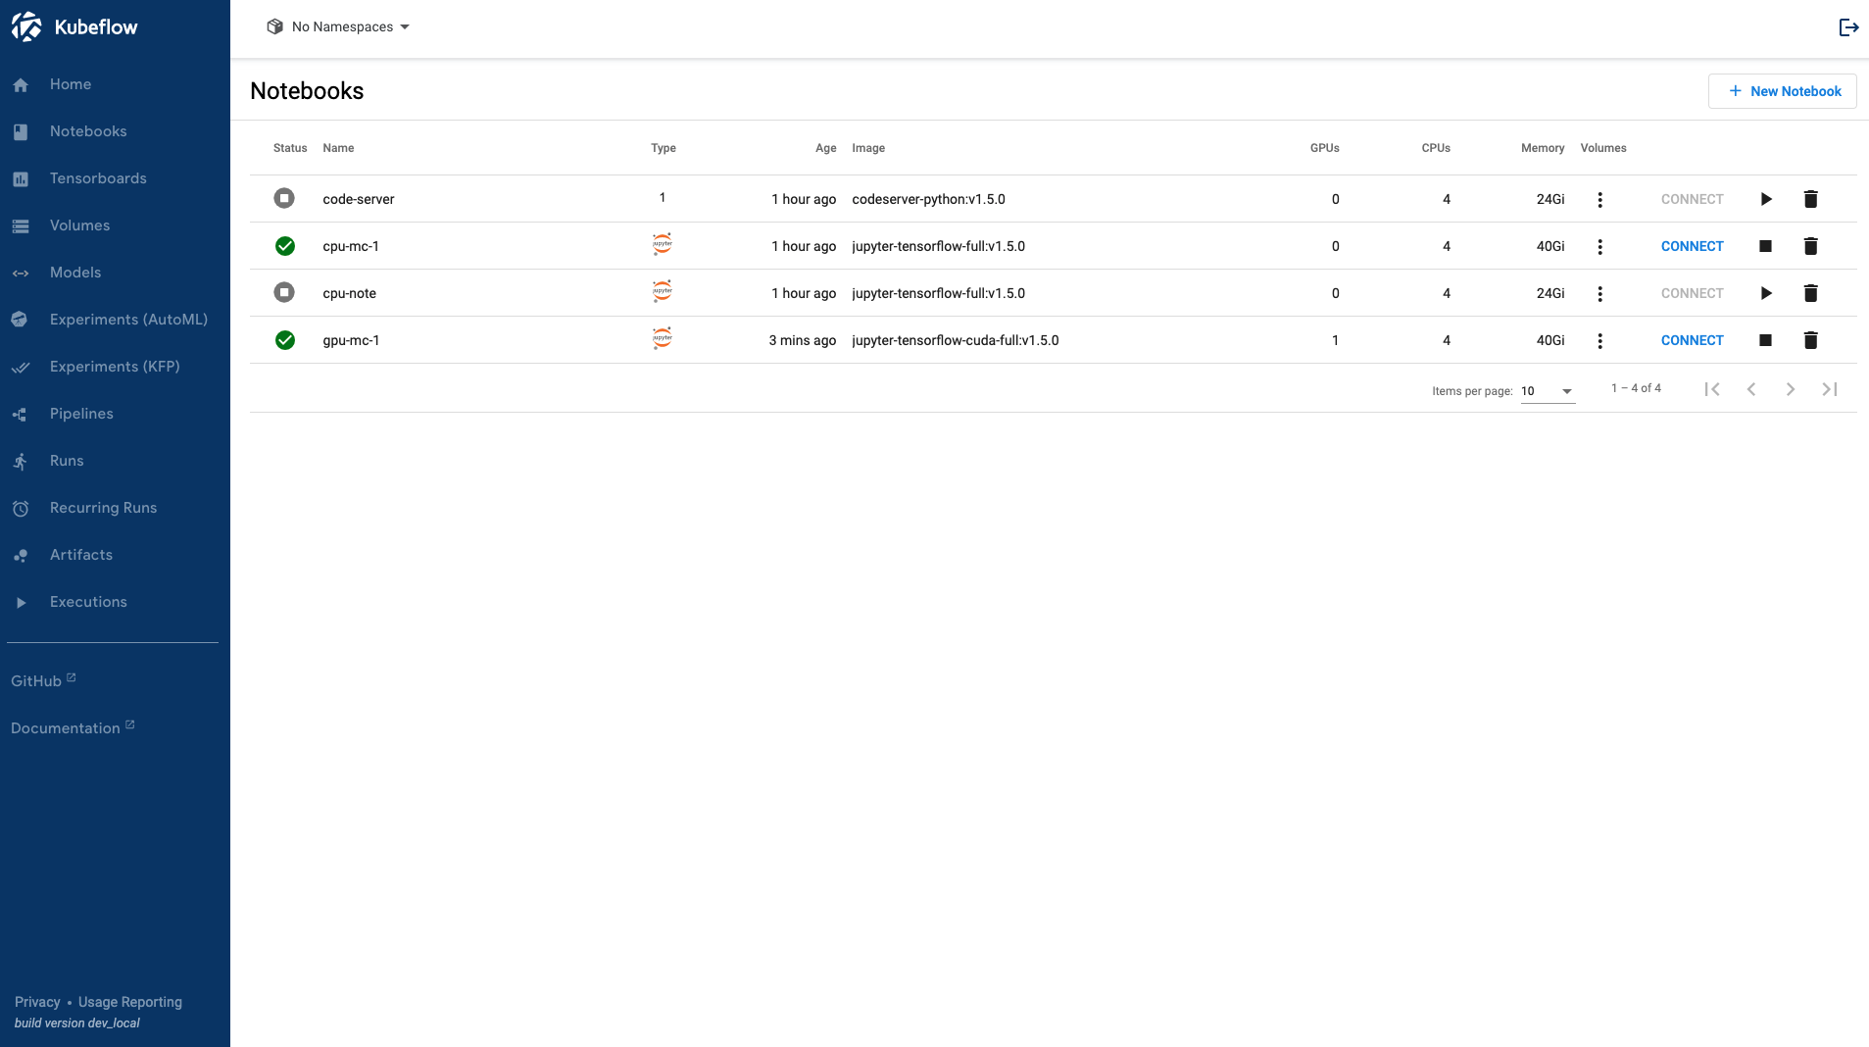This screenshot has width=1869, height=1047.
Task: Delete the cpu-note notebook
Action: (1810, 293)
